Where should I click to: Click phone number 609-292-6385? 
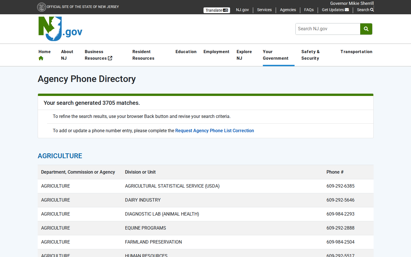(x=341, y=186)
